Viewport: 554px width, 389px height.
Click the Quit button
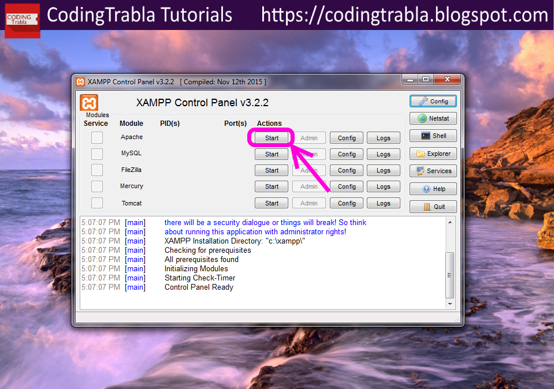click(x=433, y=207)
